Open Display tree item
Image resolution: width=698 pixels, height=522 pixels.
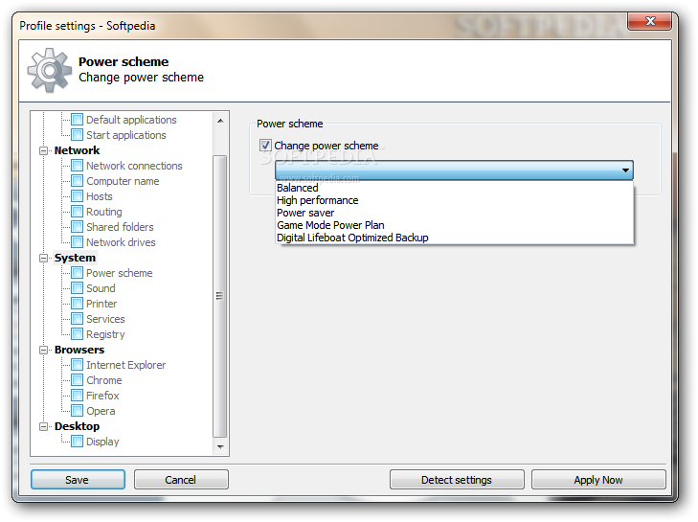pos(102,442)
